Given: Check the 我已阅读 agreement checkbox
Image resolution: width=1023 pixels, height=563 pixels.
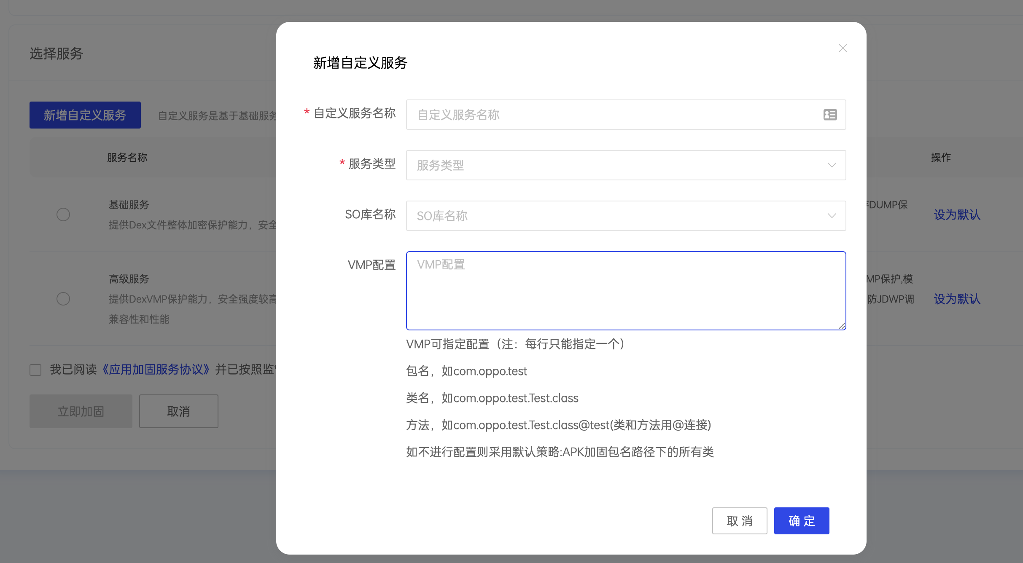Looking at the screenshot, I should [35, 370].
